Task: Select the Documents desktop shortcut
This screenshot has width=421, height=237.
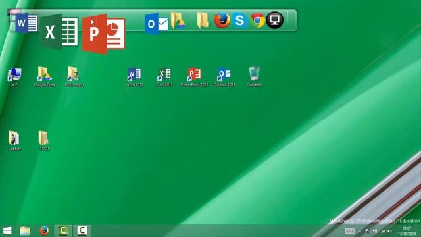Action: tap(74, 77)
